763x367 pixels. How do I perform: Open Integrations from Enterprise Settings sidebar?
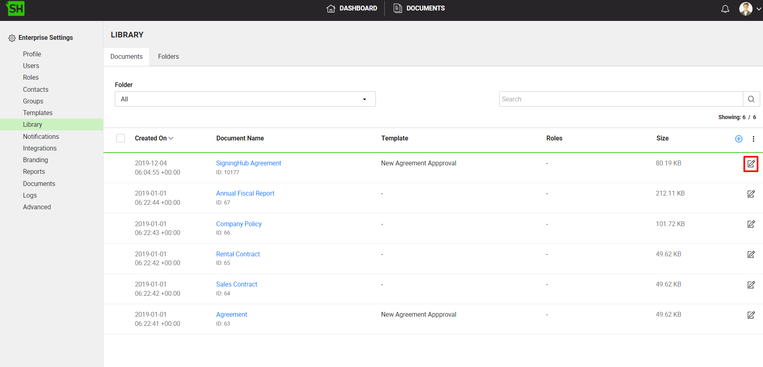click(x=39, y=148)
